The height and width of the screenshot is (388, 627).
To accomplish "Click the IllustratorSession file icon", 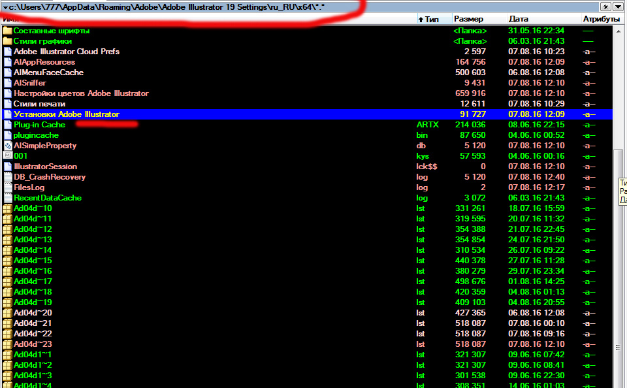I will pyautogui.click(x=8, y=167).
